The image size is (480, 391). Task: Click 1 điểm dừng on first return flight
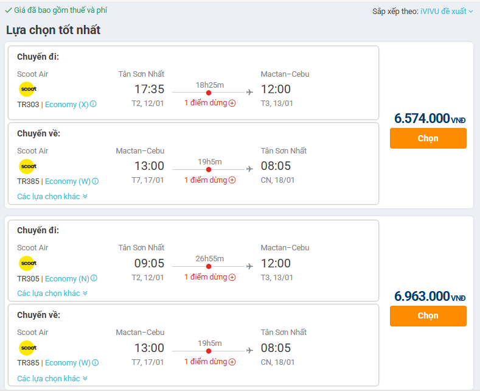(206, 180)
